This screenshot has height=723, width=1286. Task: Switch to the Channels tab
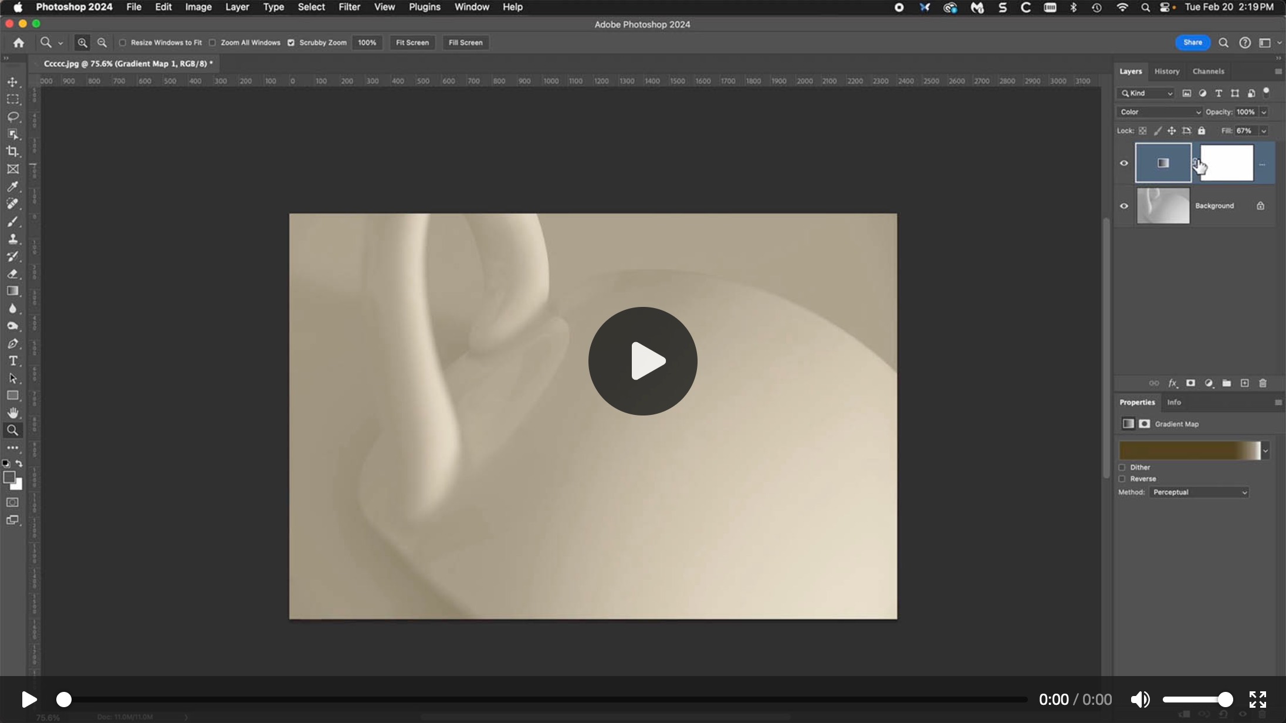click(1208, 72)
